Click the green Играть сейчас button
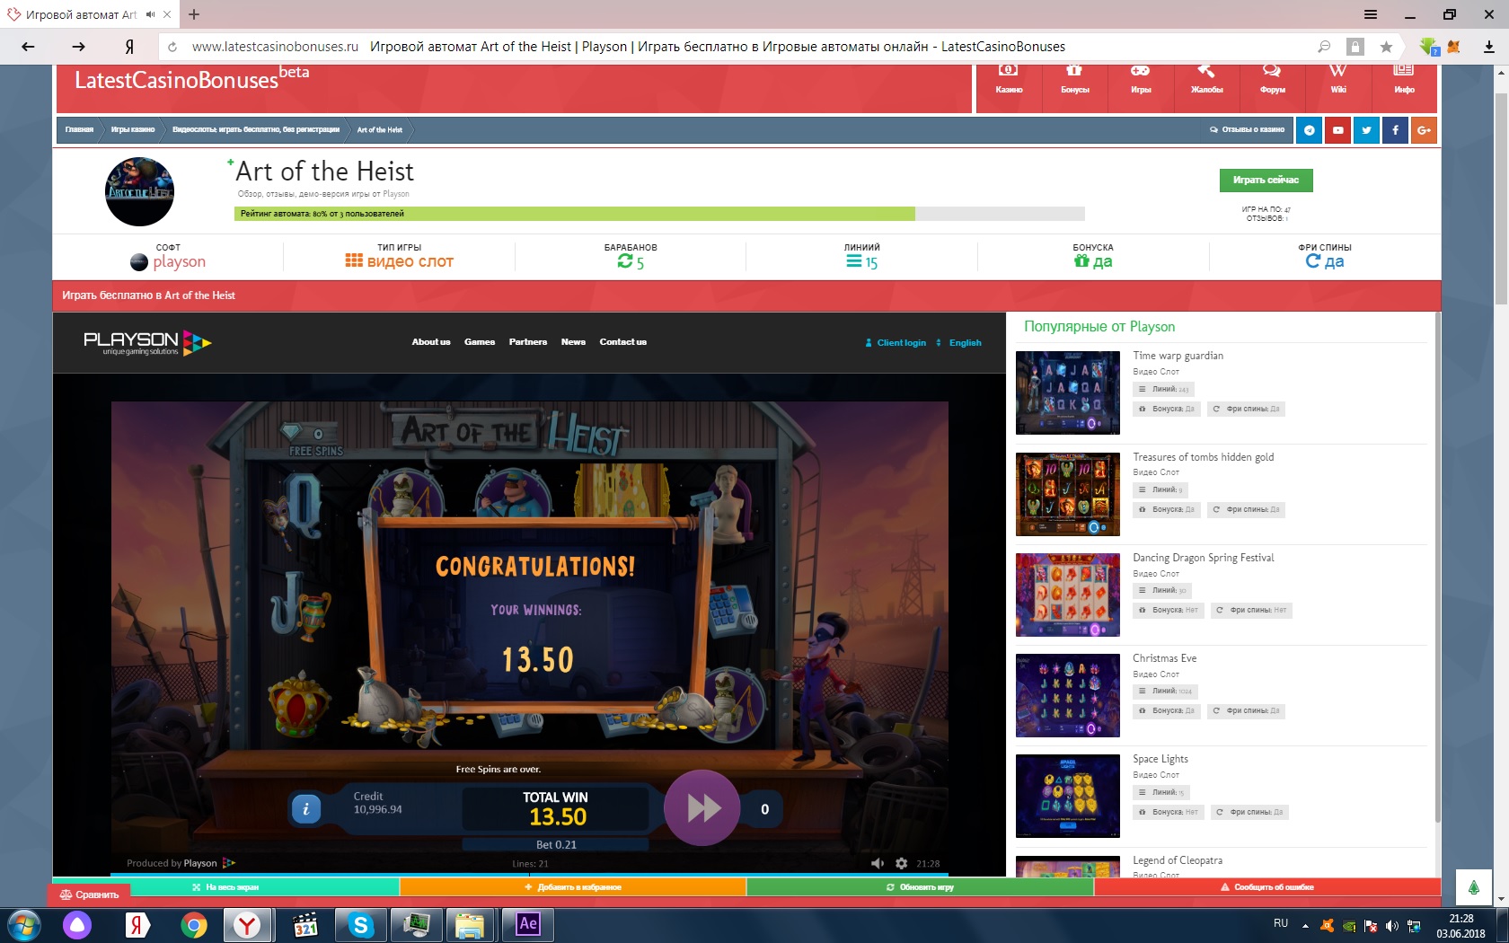The width and height of the screenshot is (1509, 943). click(x=1266, y=181)
